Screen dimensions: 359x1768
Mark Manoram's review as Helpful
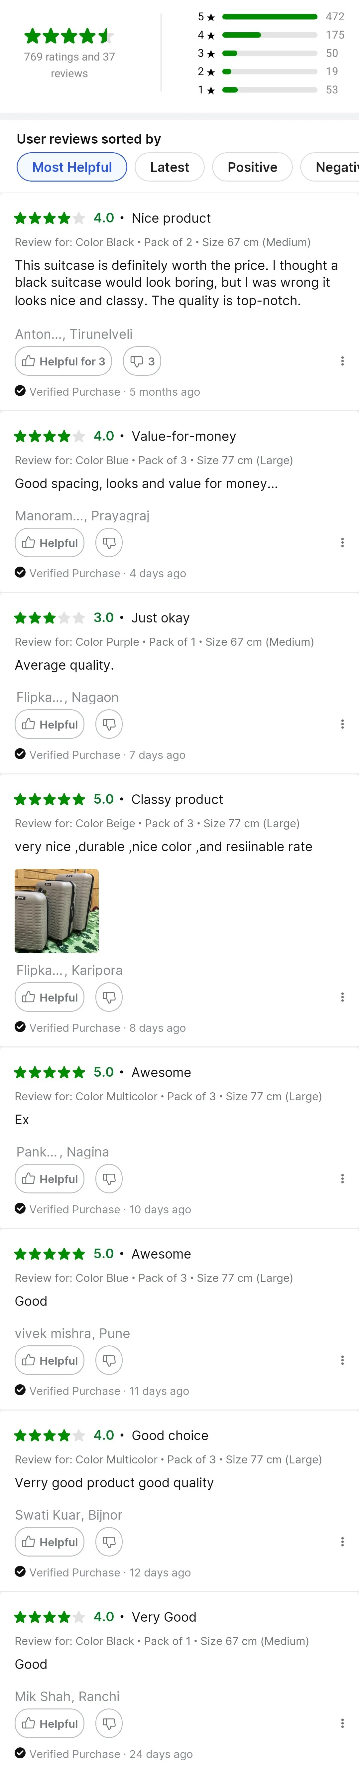click(x=50, y=543)
